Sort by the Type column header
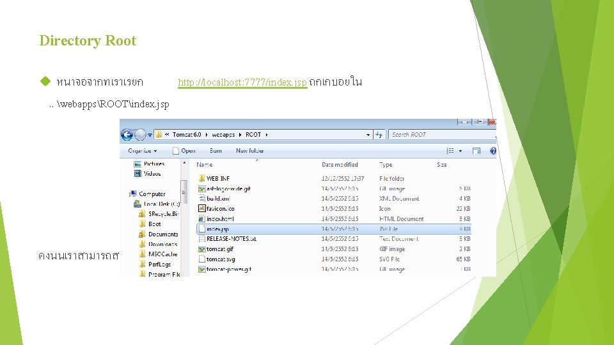 (386, 165)
